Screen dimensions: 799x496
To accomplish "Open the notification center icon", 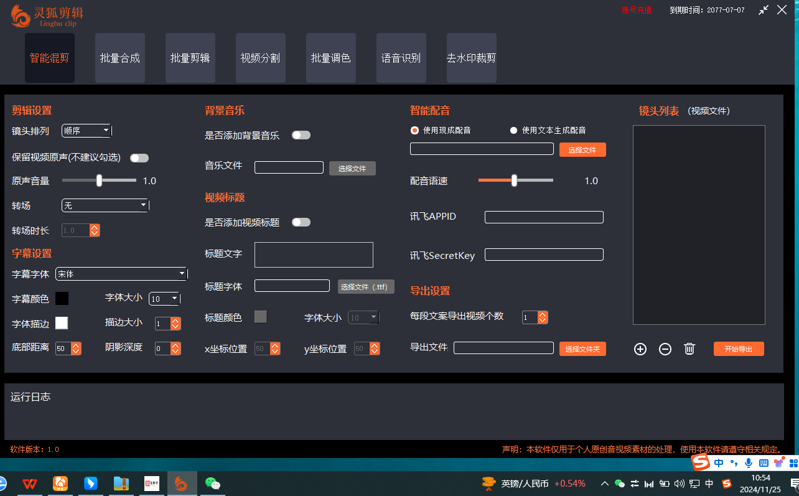I will click(x=795, y=484).
